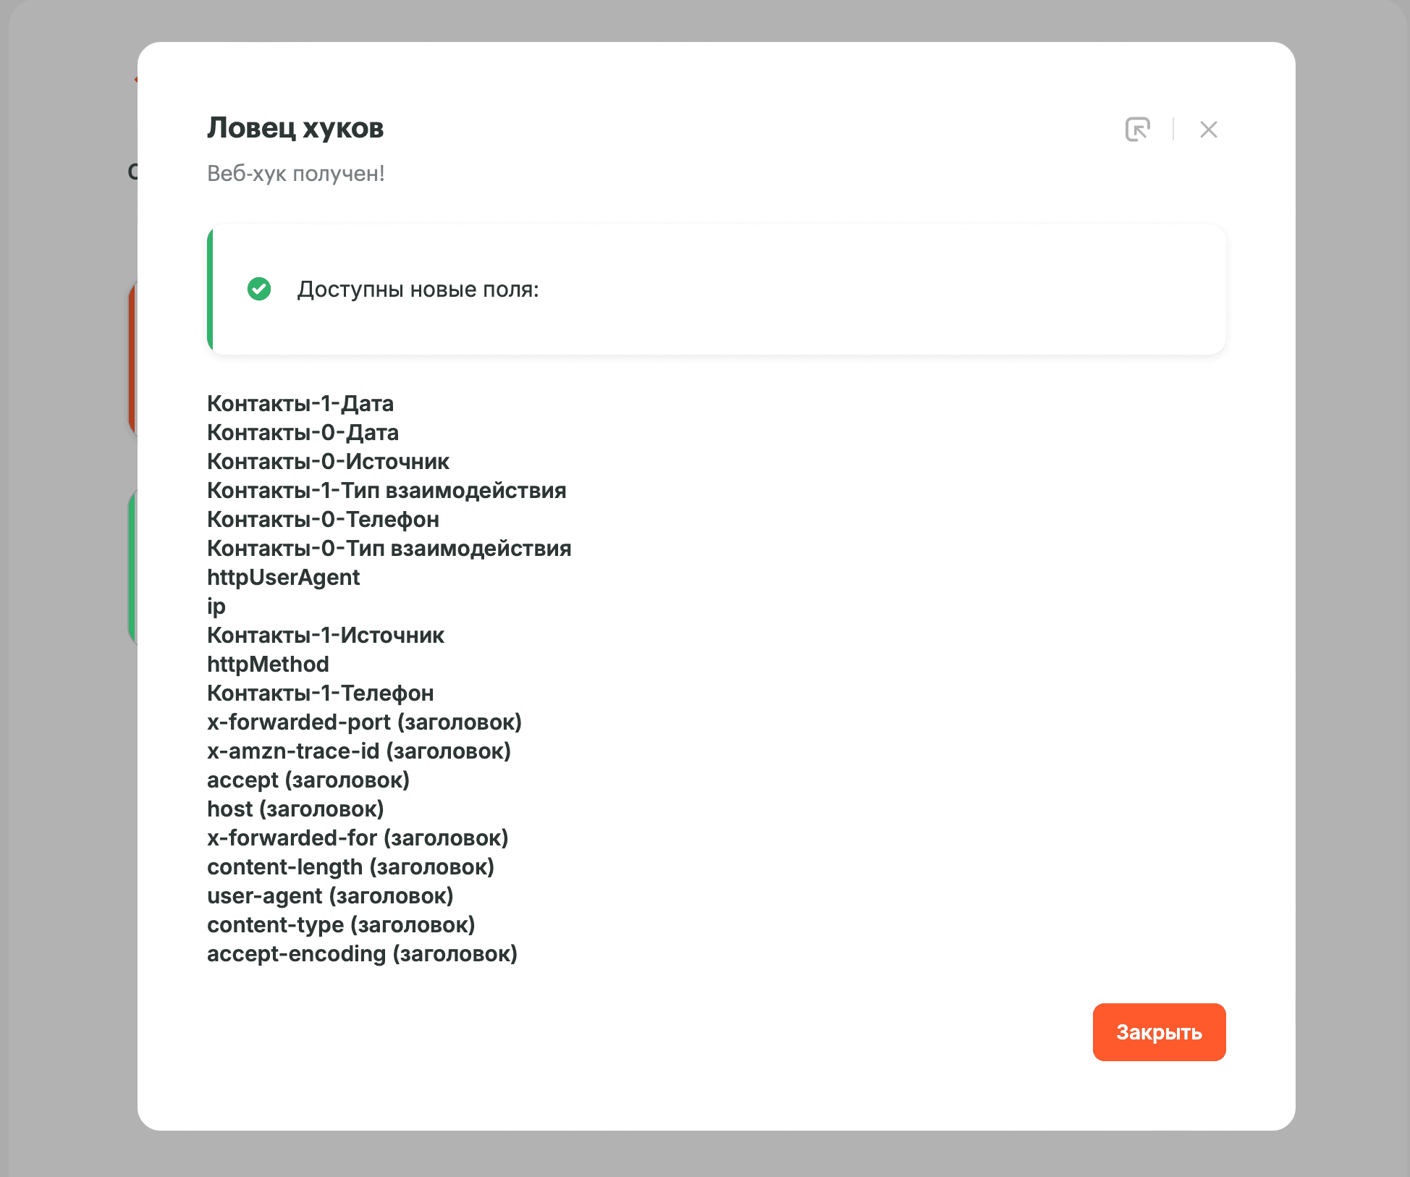This screenshot has width=1410, height=1177.
Task: Click the x-forwarded-for (заголовок) entry
Action: tap(358, 838)
